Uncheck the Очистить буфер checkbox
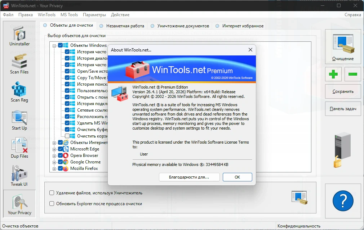 point(67,130)
